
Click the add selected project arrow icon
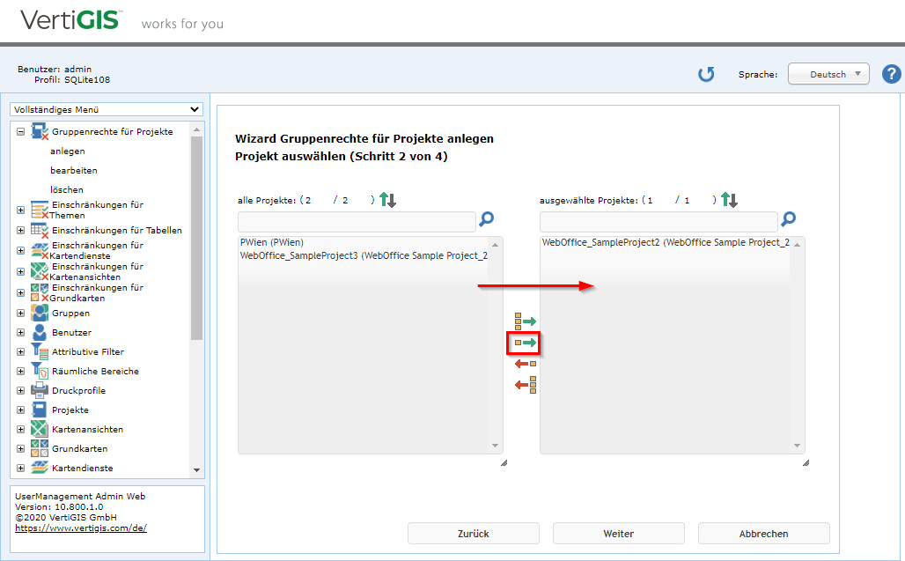pos(525,343)
